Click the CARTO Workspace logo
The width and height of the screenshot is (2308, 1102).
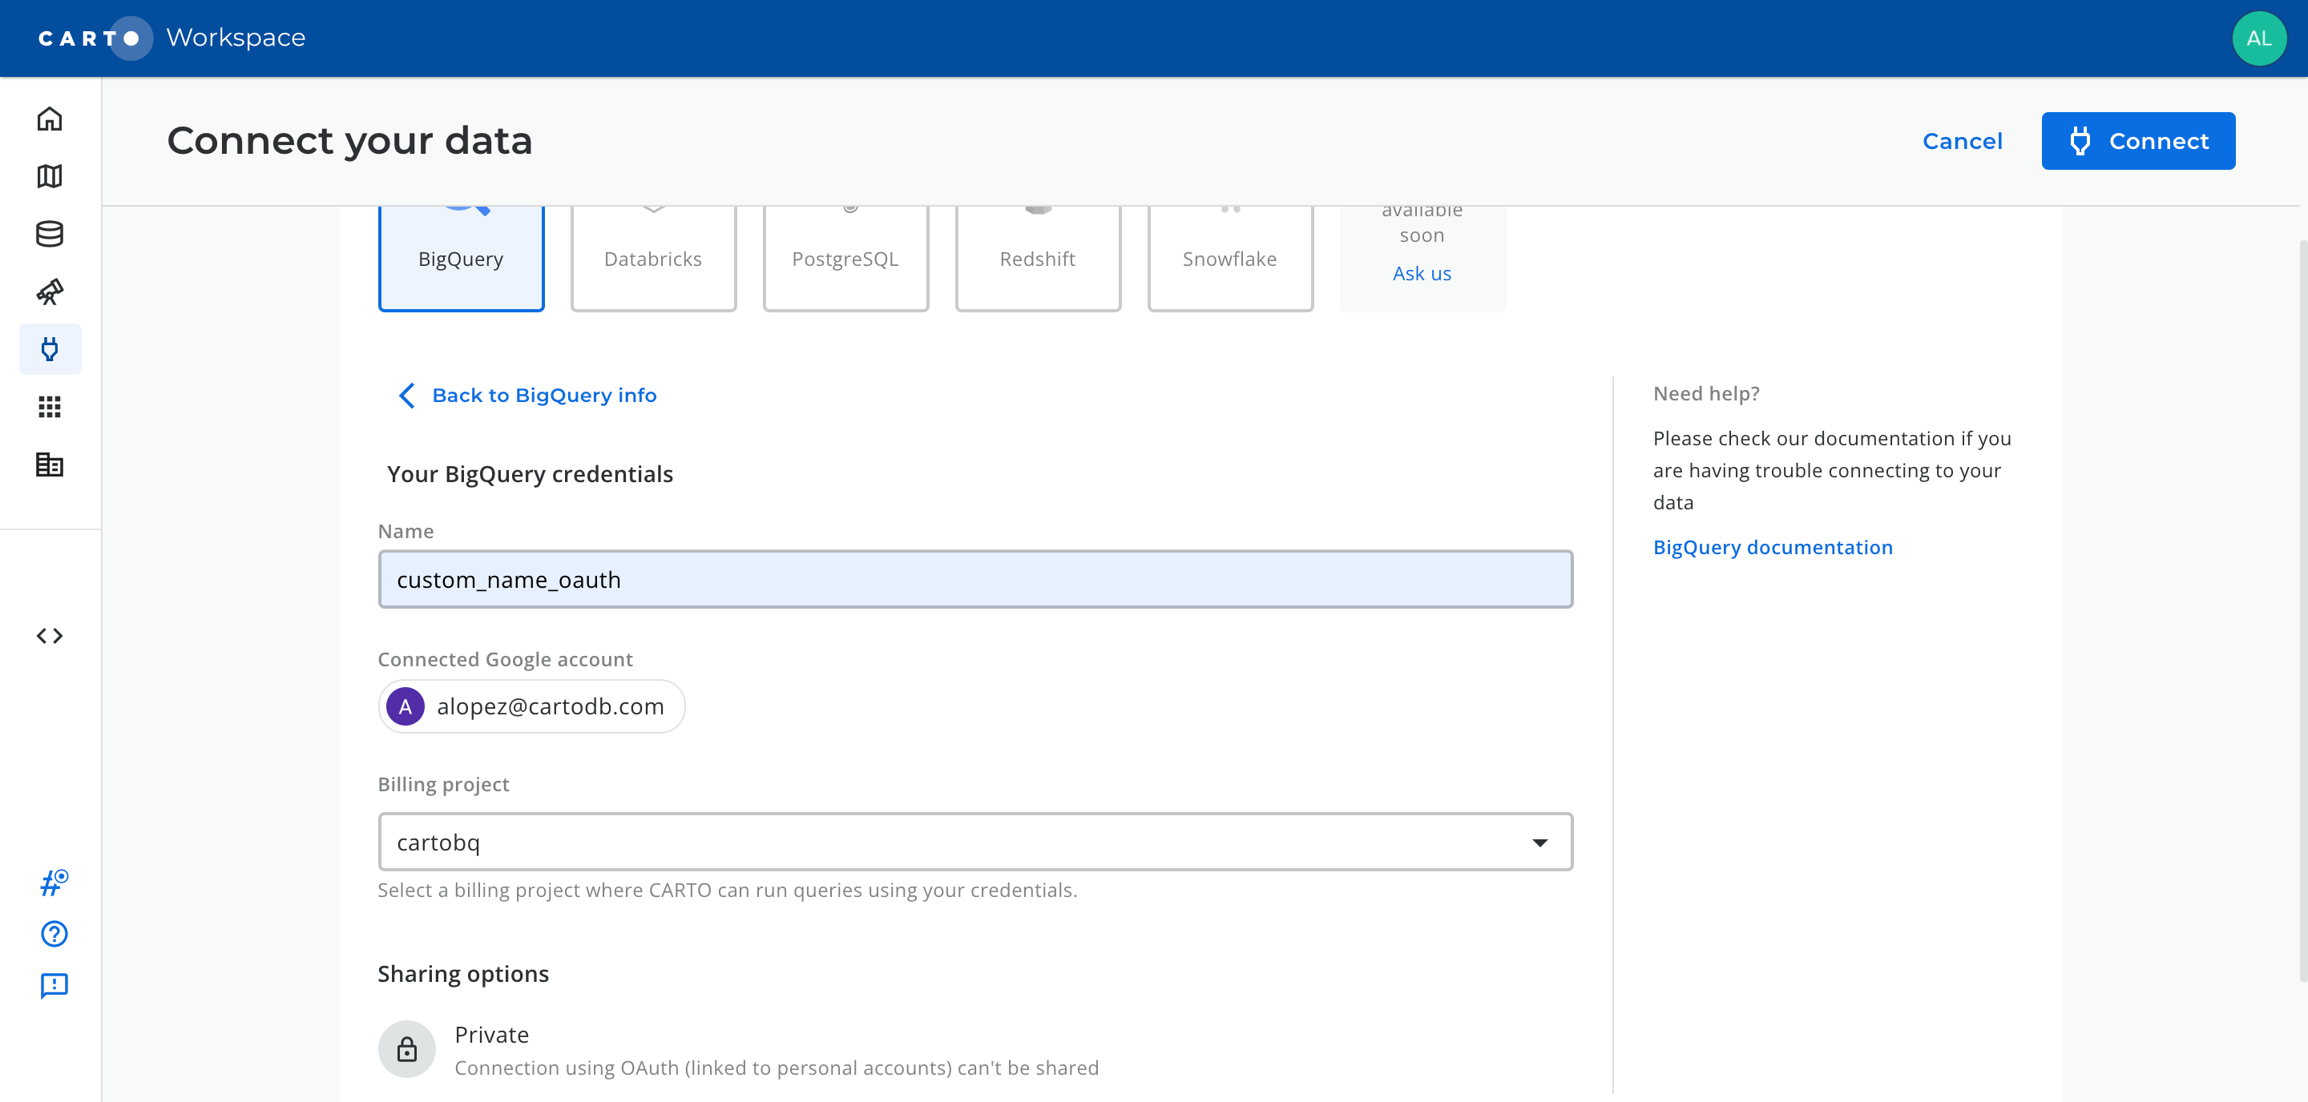point(171,38)
